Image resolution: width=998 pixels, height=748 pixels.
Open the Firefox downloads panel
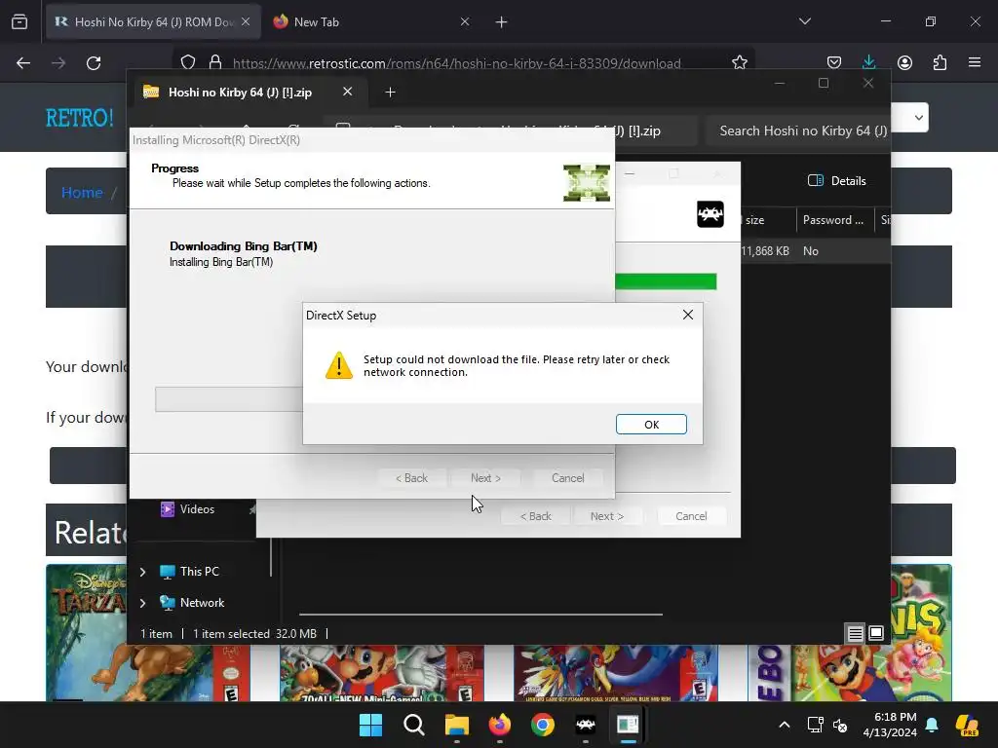868,62
